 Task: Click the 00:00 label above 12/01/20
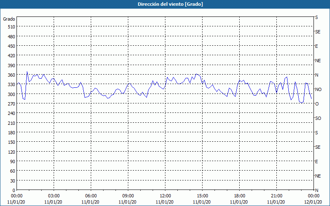[313, 196]
